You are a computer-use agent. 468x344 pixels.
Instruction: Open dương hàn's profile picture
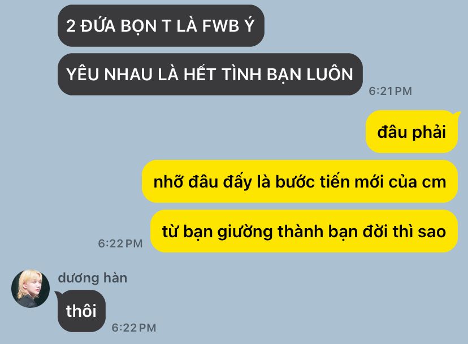pos(31,289)
